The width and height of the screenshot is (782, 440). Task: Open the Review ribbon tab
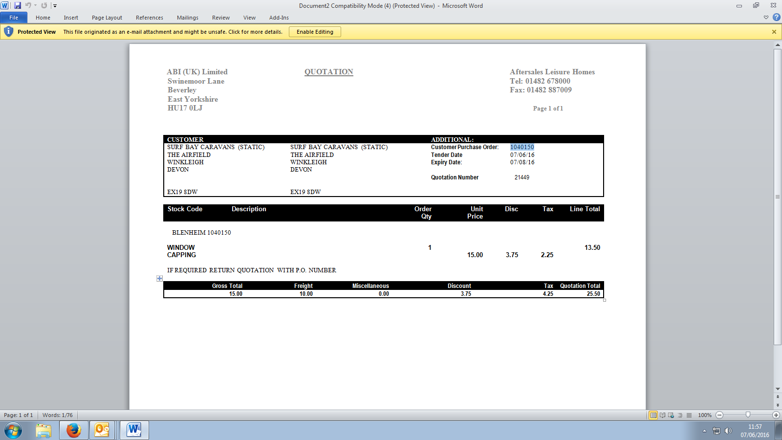pyautogui.click(x=221, y=18)
